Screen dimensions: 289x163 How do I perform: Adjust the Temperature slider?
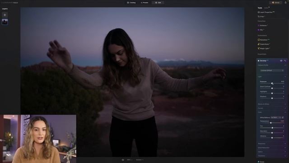coord(272,123)
